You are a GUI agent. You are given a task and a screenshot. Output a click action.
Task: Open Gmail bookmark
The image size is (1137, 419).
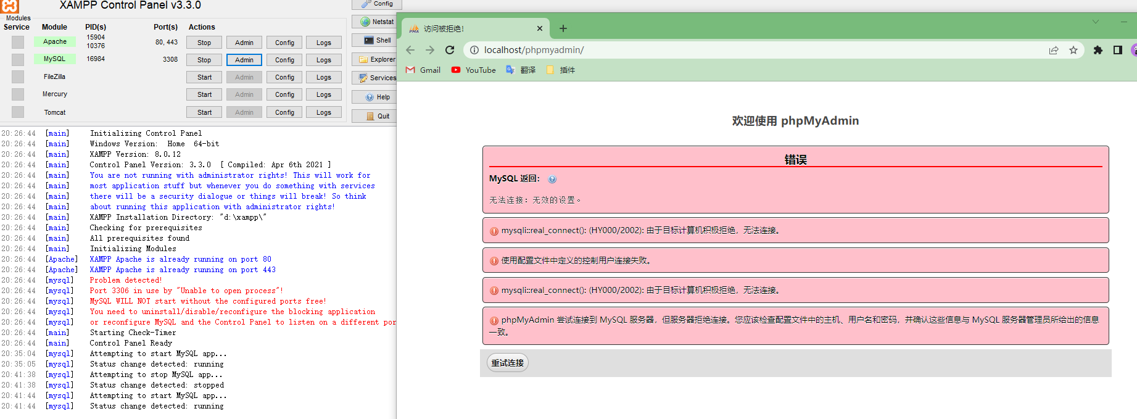coord(423,70)
